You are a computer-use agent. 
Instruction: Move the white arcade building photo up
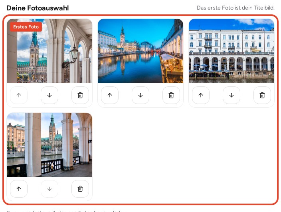[x=201, y=95]
